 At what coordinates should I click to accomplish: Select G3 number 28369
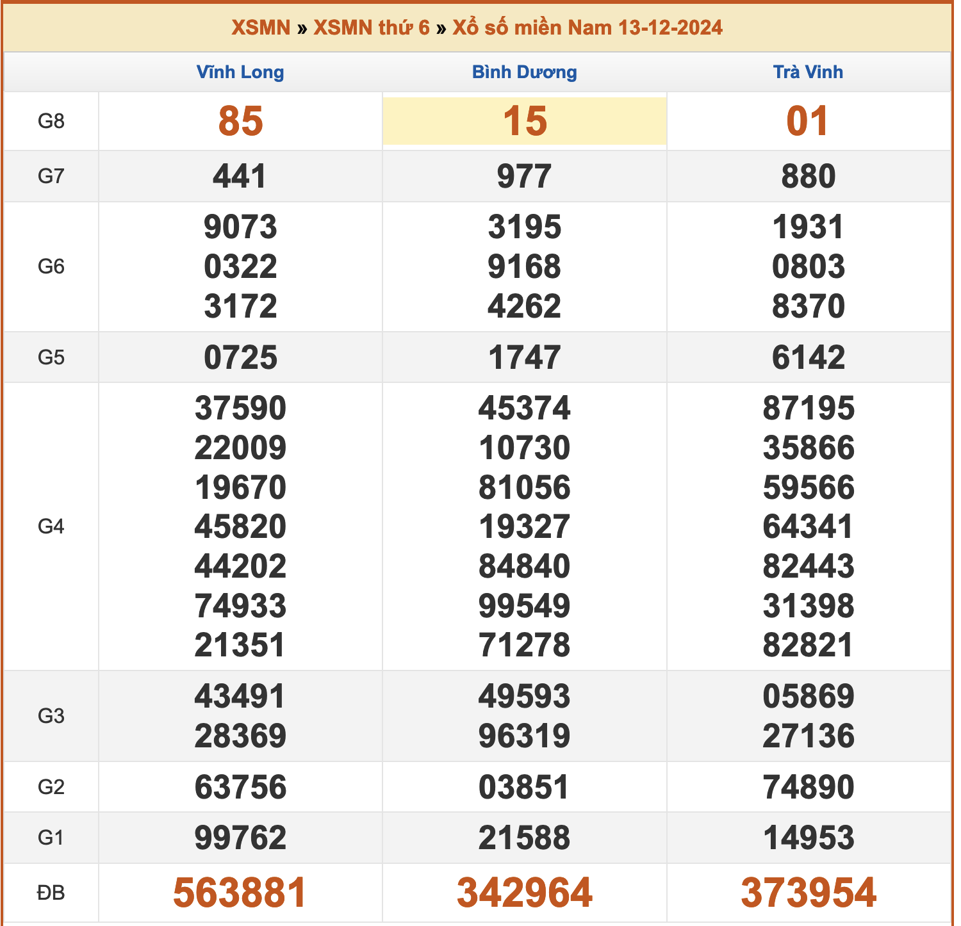coord(240,736)
